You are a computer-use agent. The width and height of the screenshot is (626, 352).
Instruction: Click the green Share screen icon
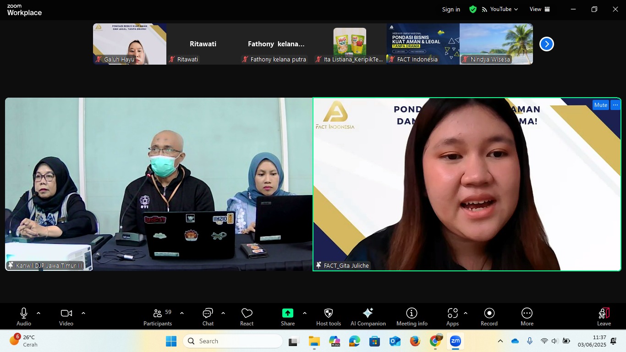pyautogui.click(x=287, y=313)
